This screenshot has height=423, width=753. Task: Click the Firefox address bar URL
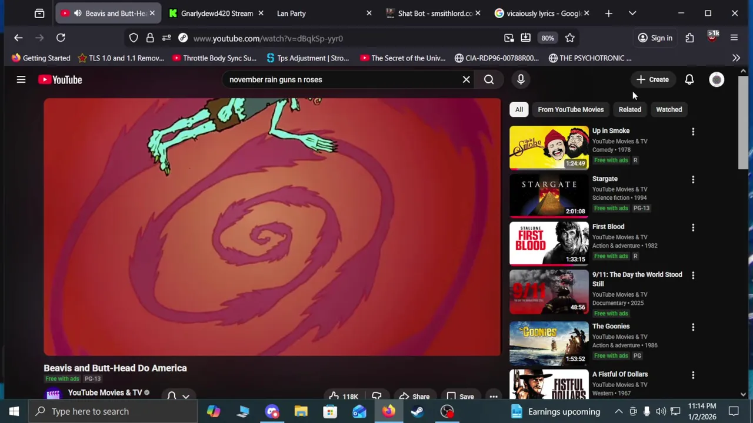[x=268, y=38]
